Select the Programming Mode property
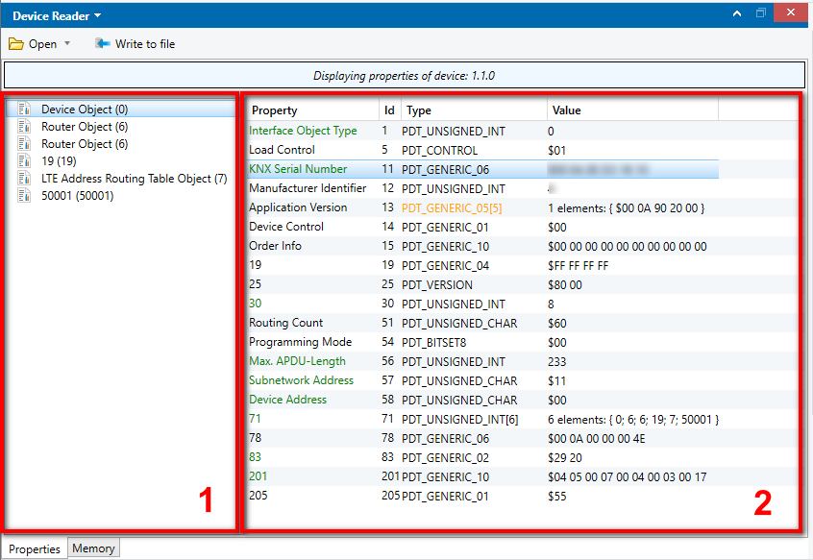Image resolution: width=813 pixels, height=560 pixels. 300,342
